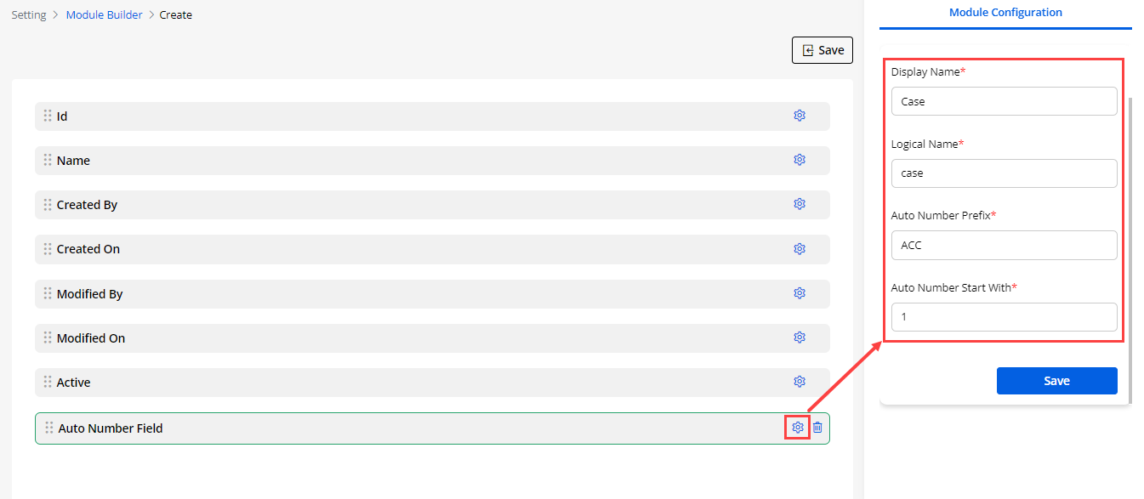Configure Modified By field via gear icon

coord(800,293)
